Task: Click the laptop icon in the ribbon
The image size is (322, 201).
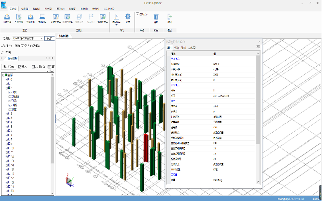Action: pos(42,16)
